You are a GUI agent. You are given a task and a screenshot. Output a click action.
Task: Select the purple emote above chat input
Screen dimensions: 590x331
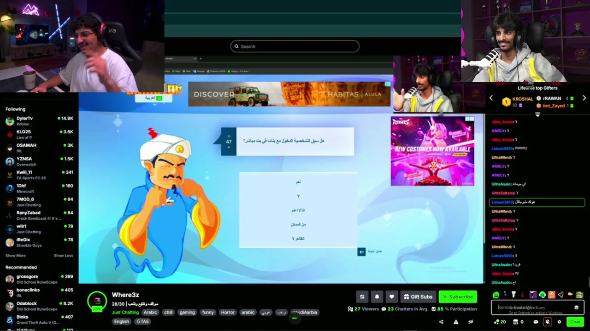coord(533,295)
